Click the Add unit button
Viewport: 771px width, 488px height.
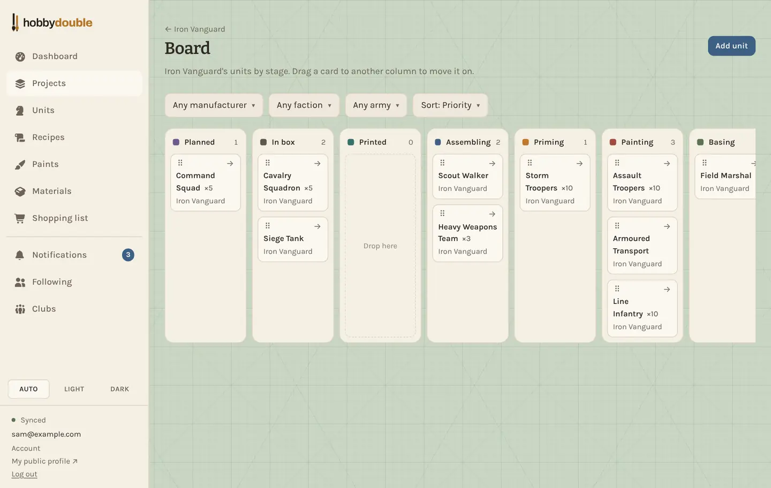[731, 46]
